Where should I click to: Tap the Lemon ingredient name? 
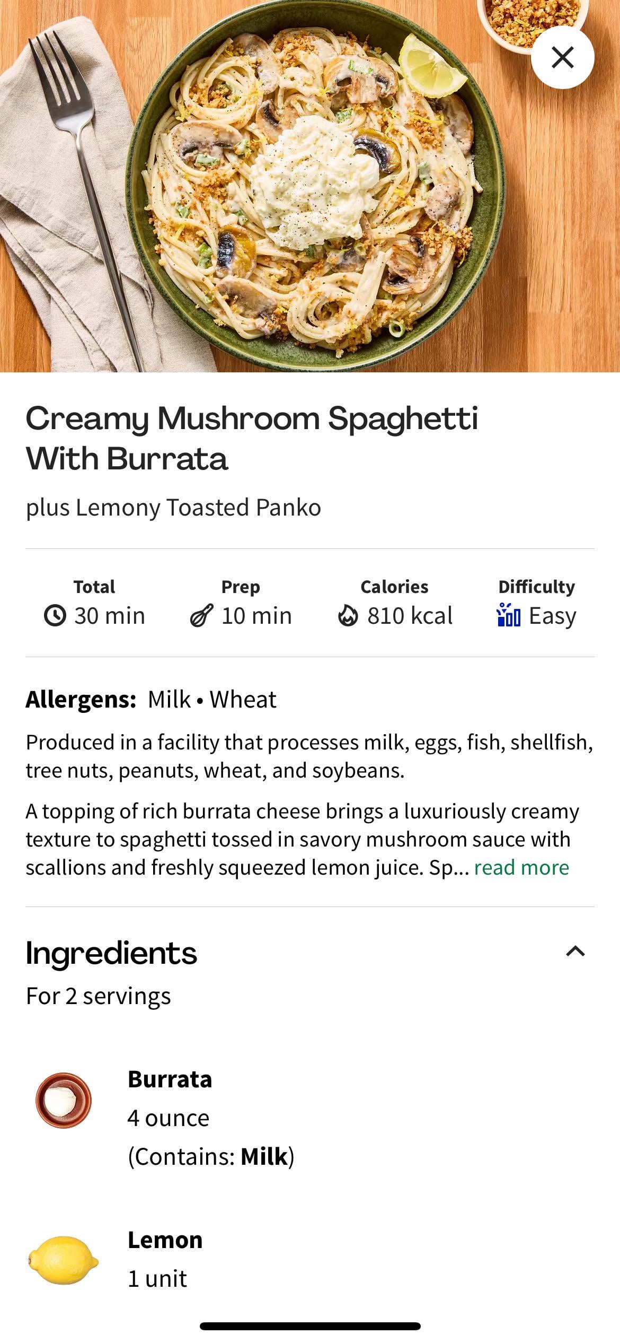click(165, 1240)
